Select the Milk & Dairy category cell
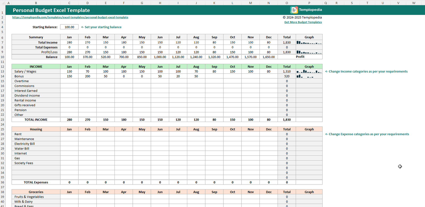The image size is (425, 207). [36, 202]
